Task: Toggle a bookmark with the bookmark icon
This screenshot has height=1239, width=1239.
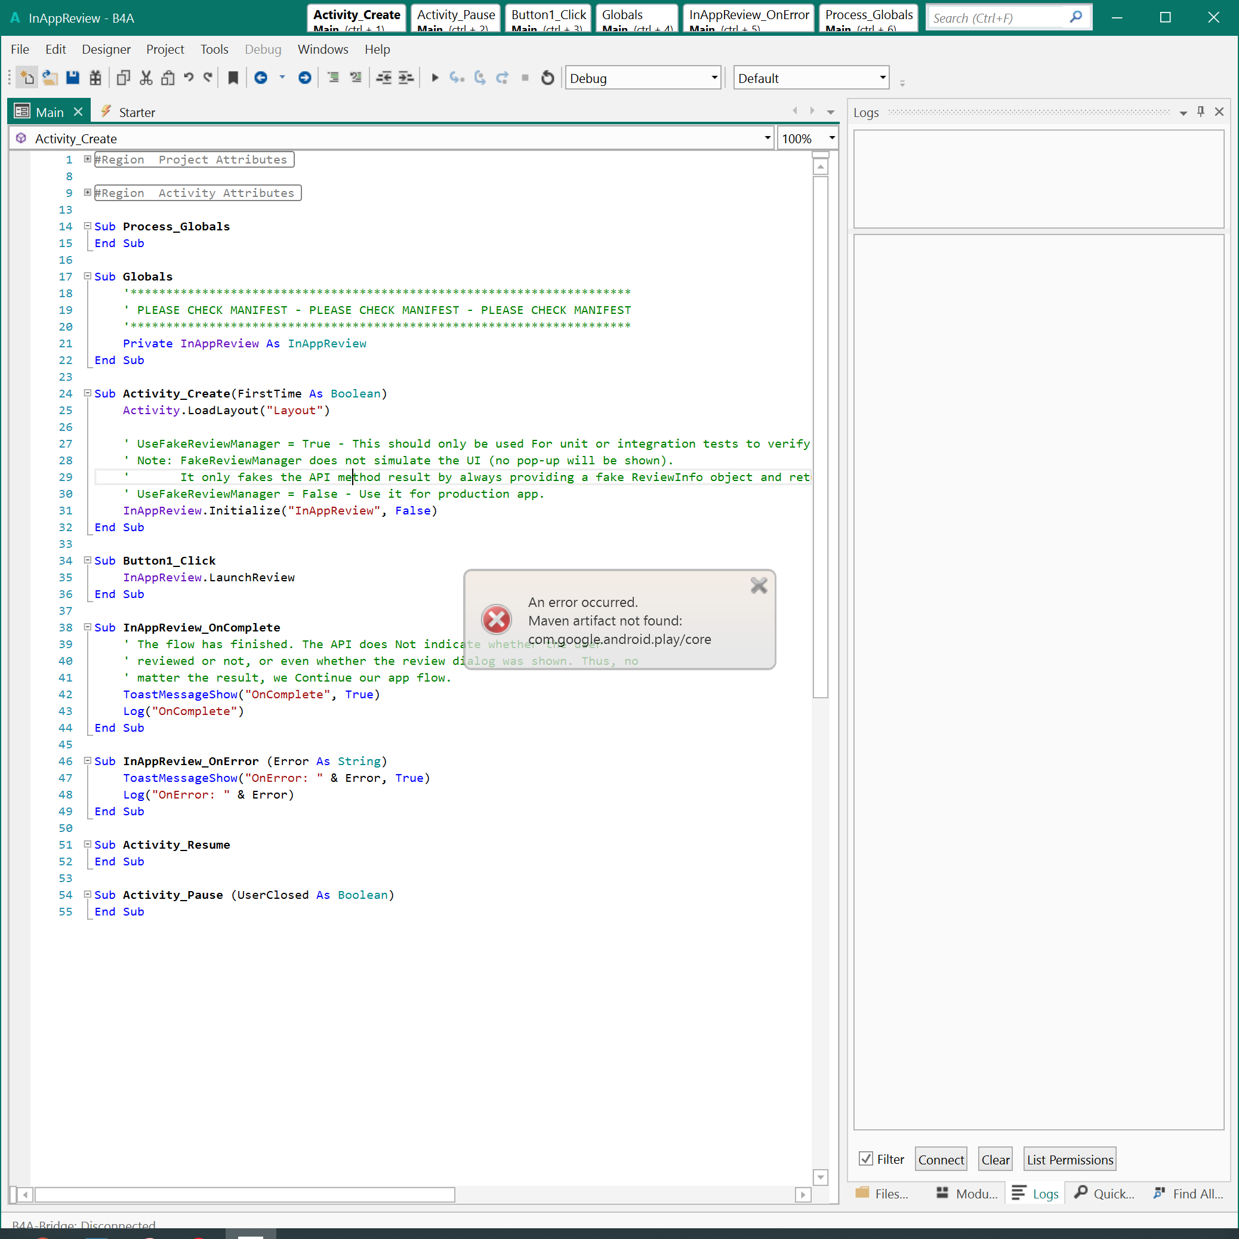Action: [x=233, y=78]
